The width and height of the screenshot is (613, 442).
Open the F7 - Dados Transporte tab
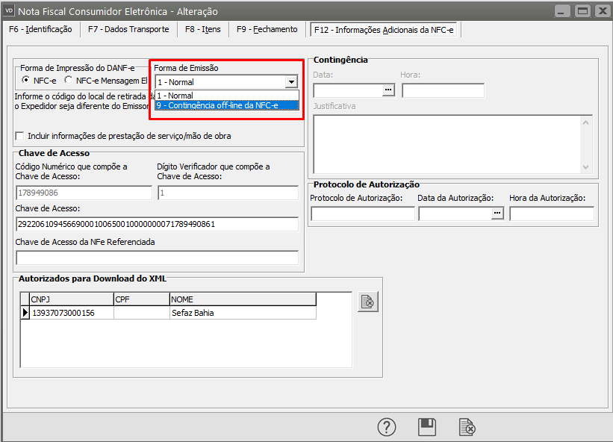coord(128,30)
